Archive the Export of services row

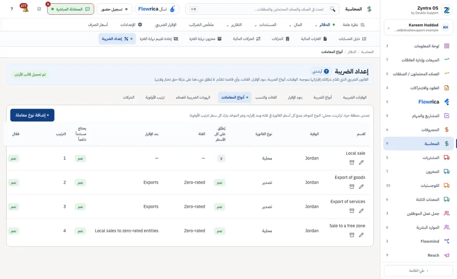click(352, 211)
